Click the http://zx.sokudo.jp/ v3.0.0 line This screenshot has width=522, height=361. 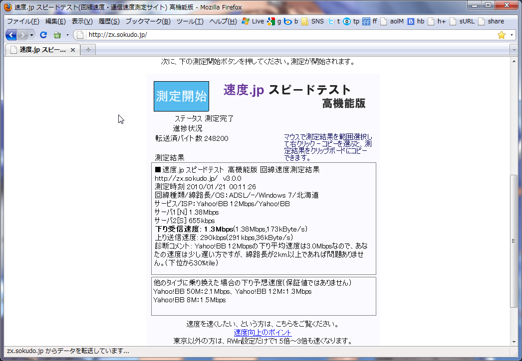(198, 179)
